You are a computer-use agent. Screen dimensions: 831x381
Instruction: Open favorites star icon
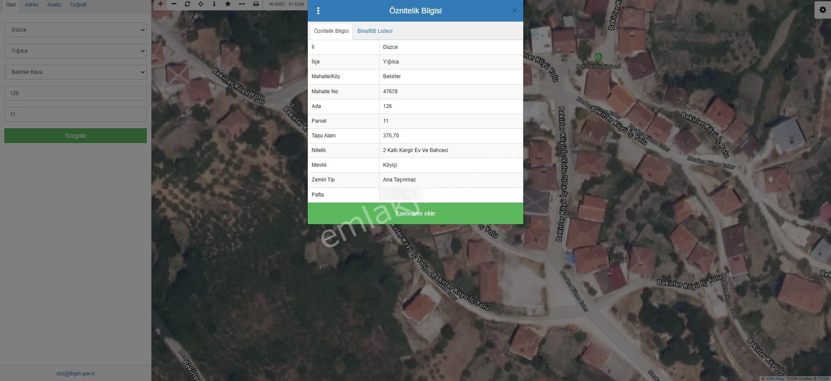(x=228, y=4)
